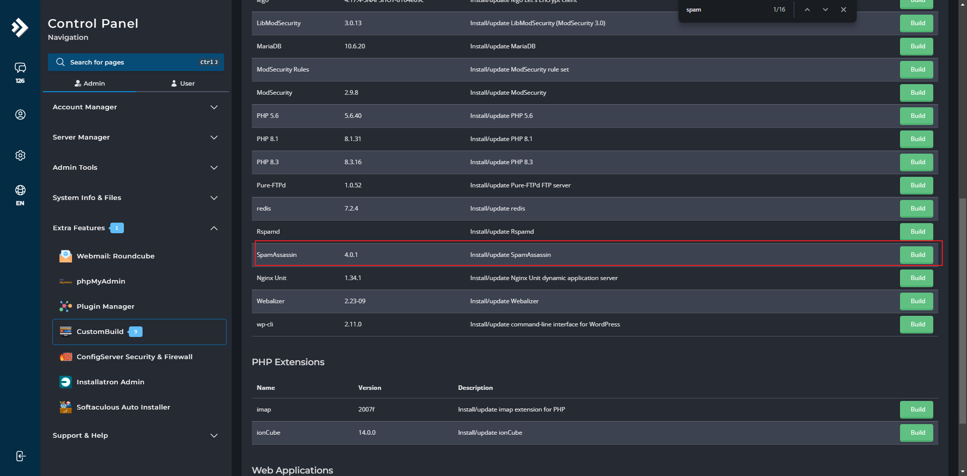Expand the Server Manager section
The image size is (967, 476).
[135, 138]
